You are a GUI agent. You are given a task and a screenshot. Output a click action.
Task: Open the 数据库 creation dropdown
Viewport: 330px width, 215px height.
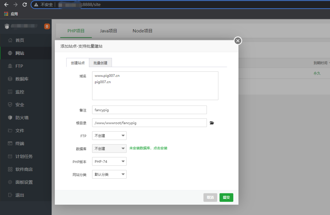click(x=109, y=149)
